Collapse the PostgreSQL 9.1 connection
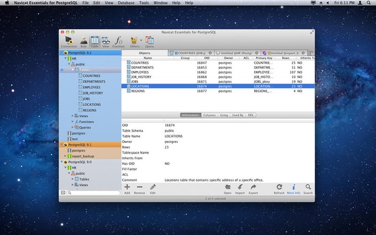 (62, 145)
